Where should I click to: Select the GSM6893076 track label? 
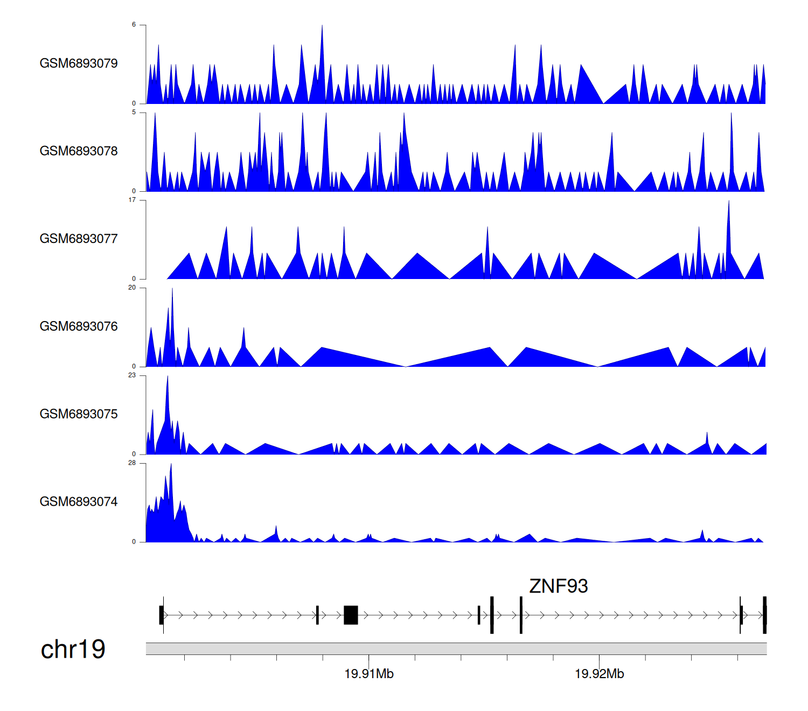79,326
